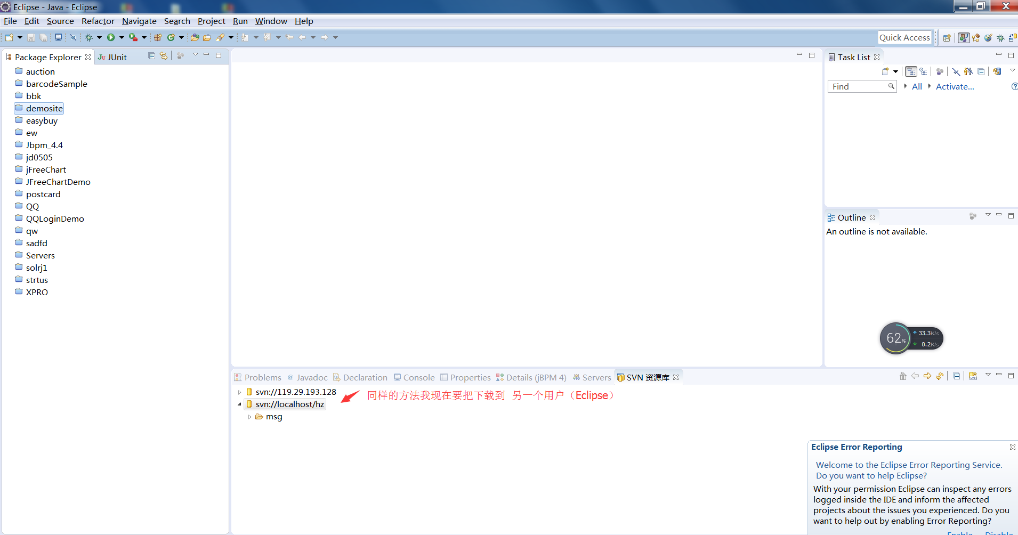Click the Home icon in the SVN panel toolbar
Image resolution: width=1018 pixels, height=535 pixels.
903,376
